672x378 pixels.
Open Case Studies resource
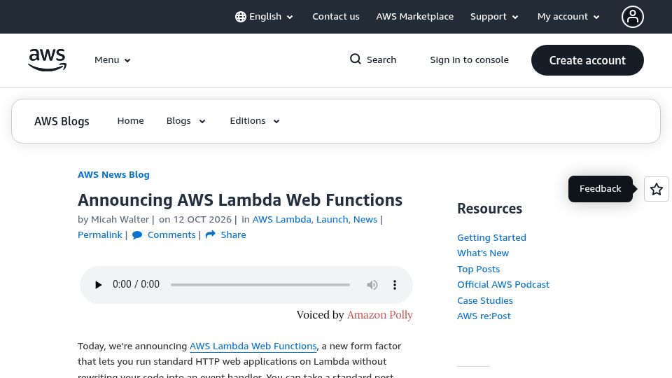[x=484, y=300]
